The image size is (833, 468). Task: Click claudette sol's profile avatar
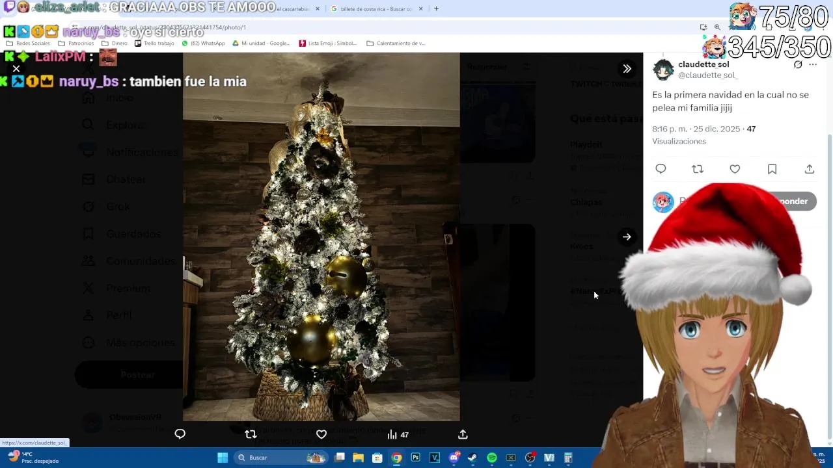tap(663, 70)
